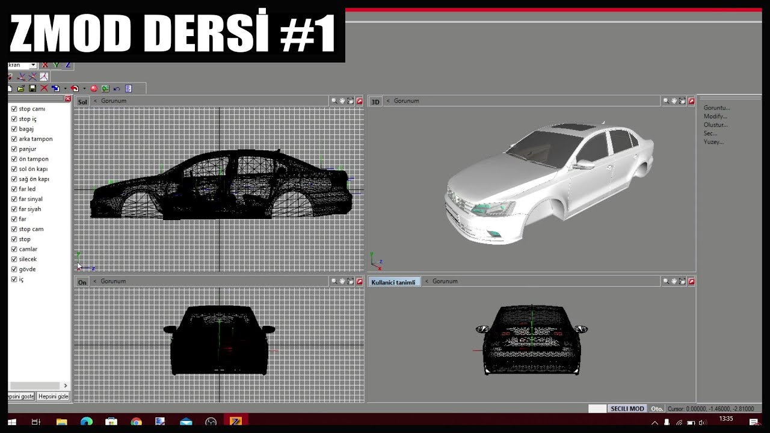Viewport: 770px width, 433px height.
Task: Click the red X delete toolbar icon
Action: pos(44,88)
